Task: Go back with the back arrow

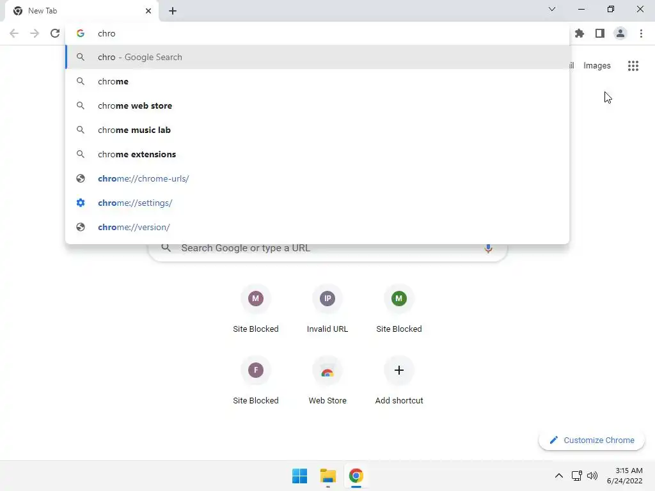Action: click(14, 33)
